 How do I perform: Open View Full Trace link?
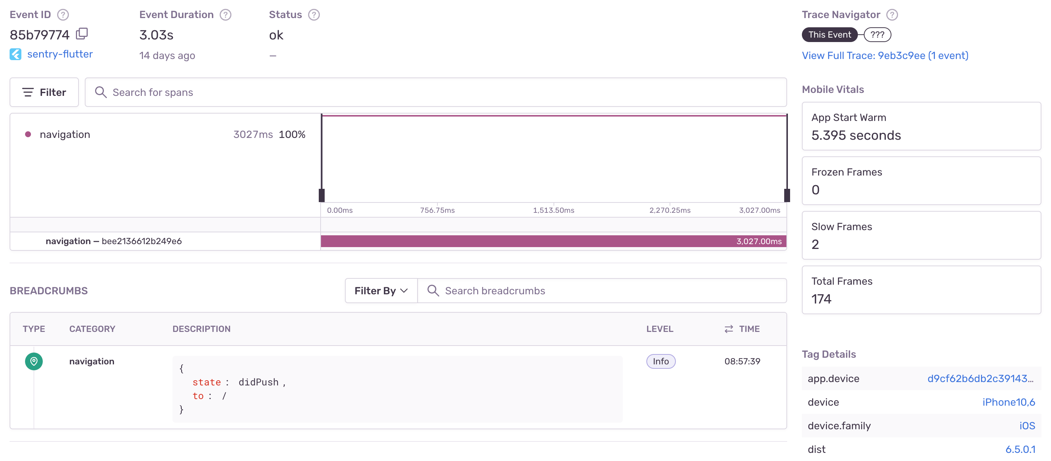point(884,56)
